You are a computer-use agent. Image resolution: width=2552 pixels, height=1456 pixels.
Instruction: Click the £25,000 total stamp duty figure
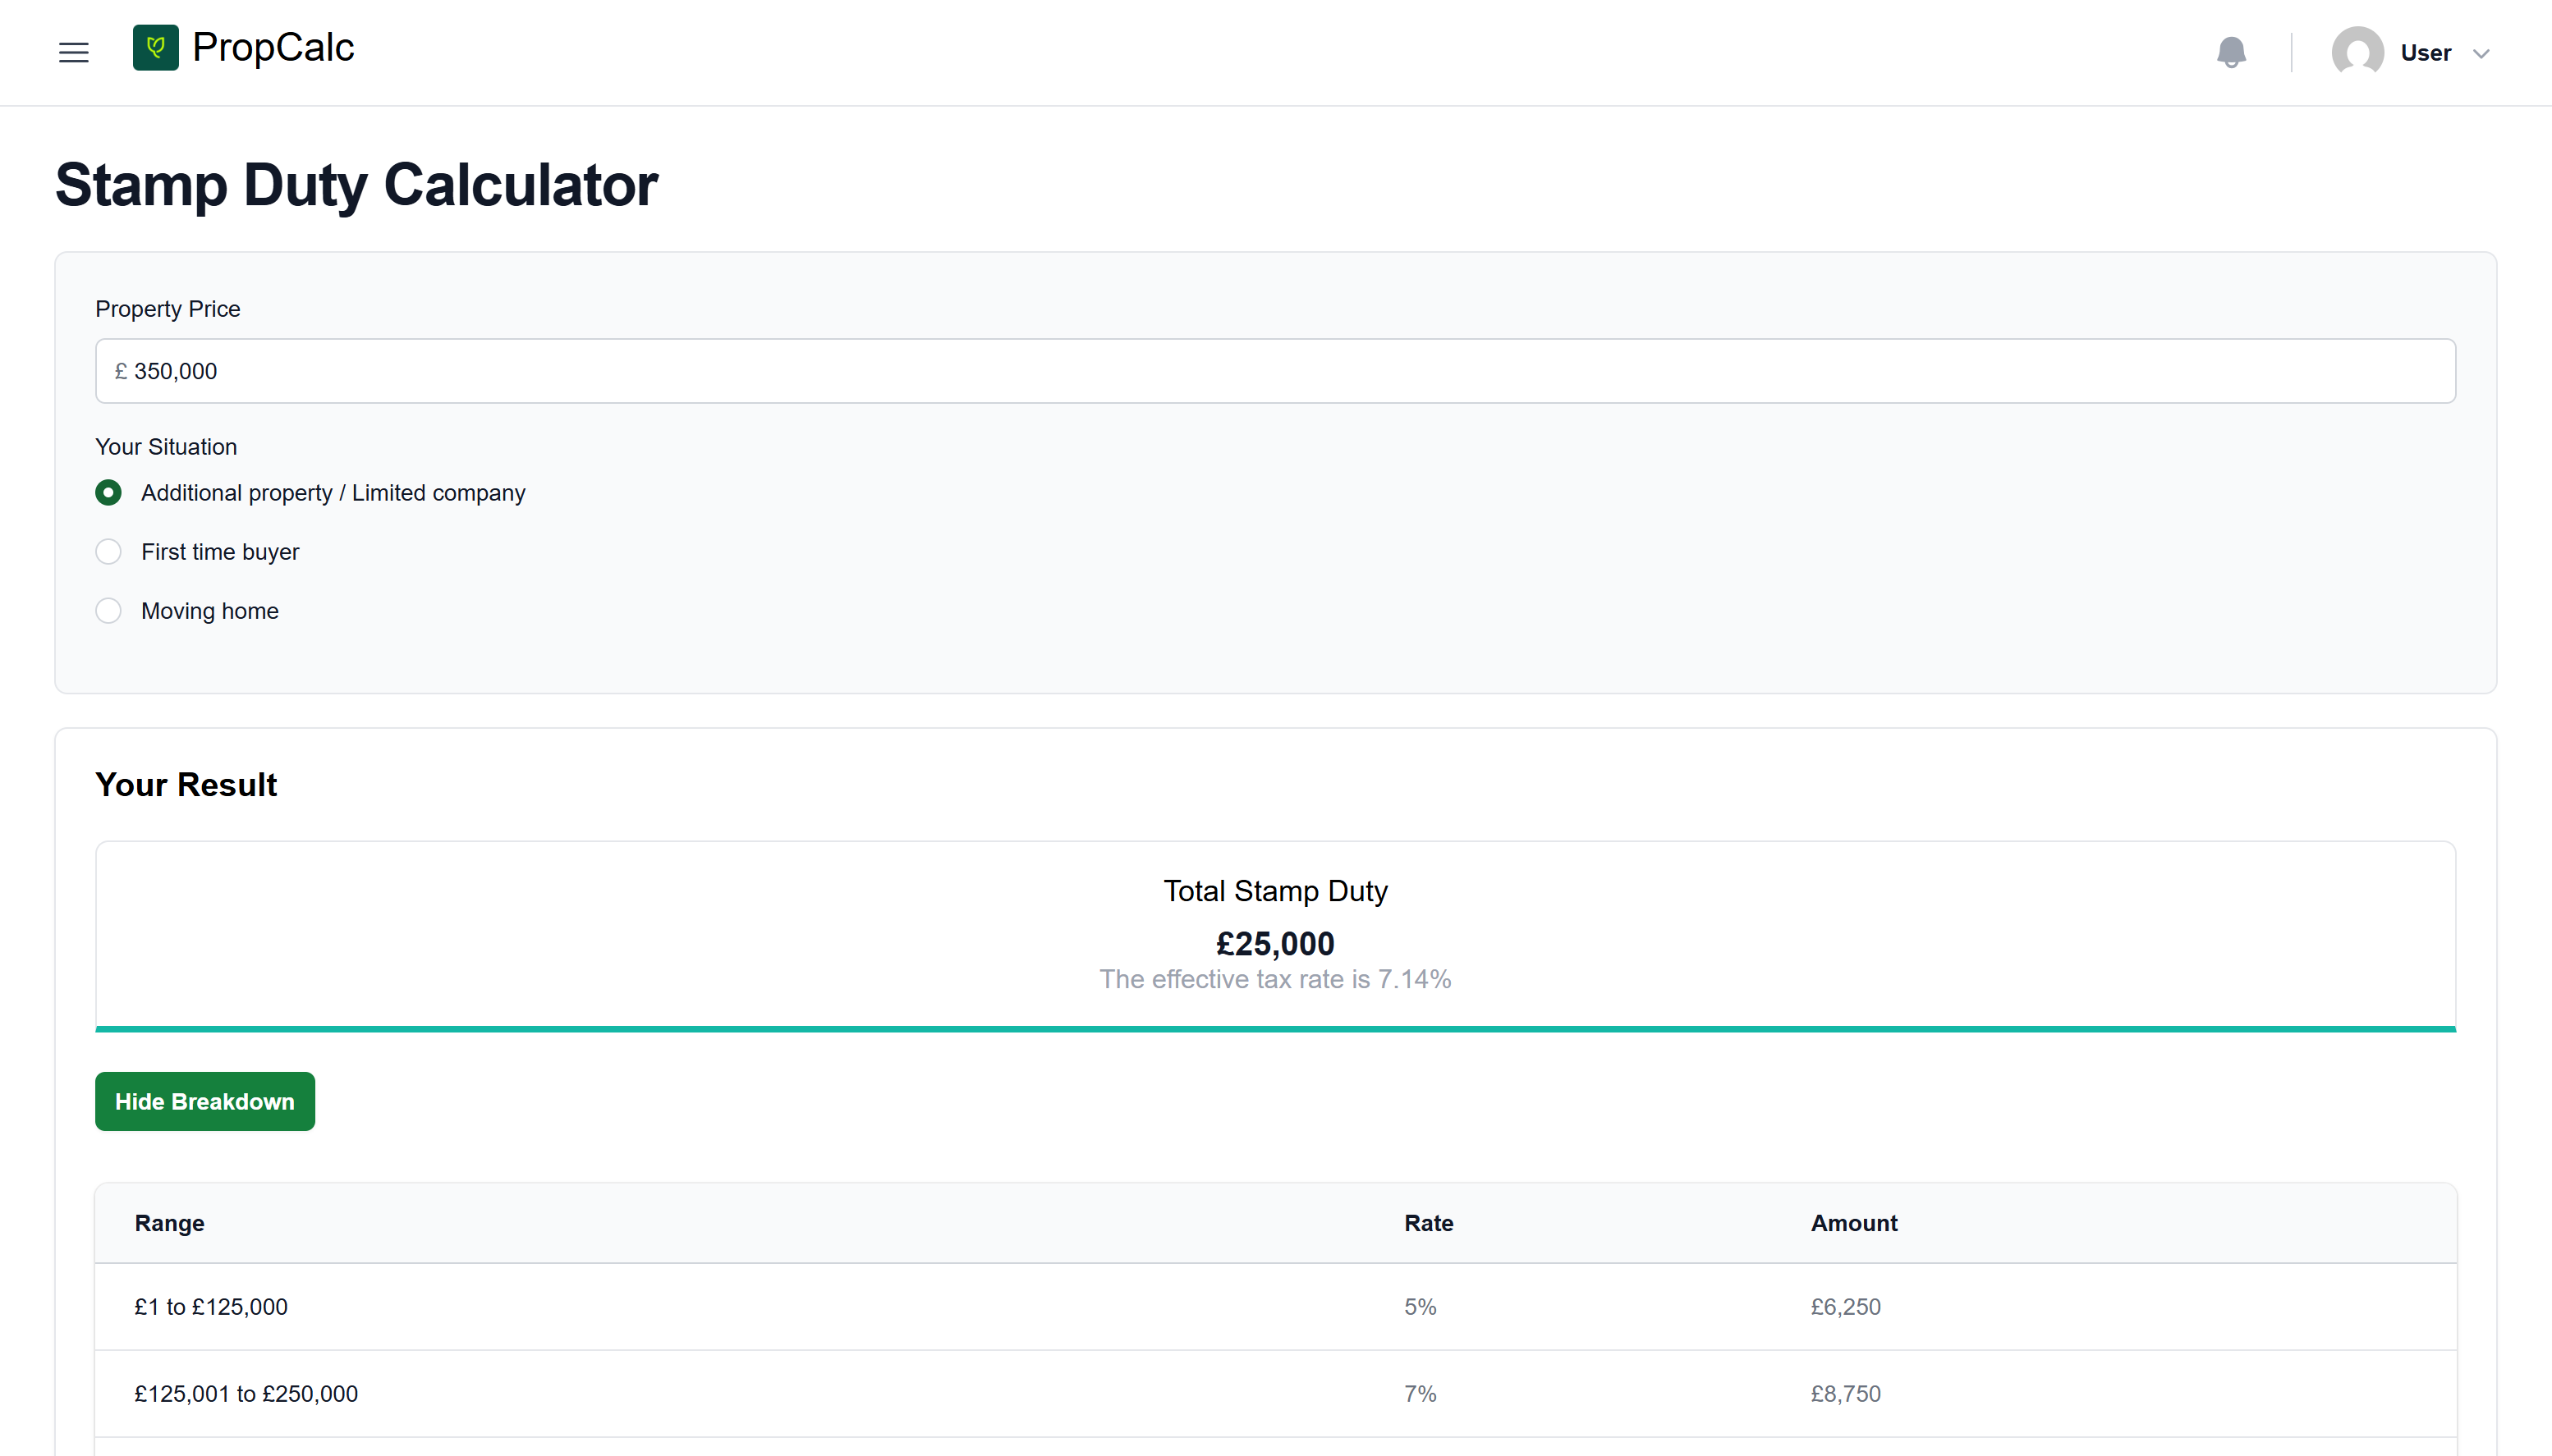tap(1274, 943)
